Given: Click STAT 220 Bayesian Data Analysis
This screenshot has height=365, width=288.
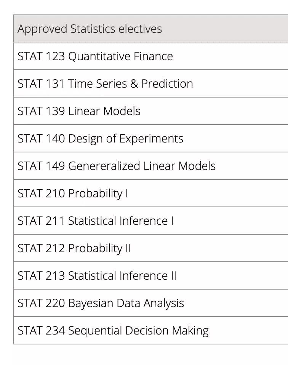Looking at the screenshot, I should coord(151,303).
